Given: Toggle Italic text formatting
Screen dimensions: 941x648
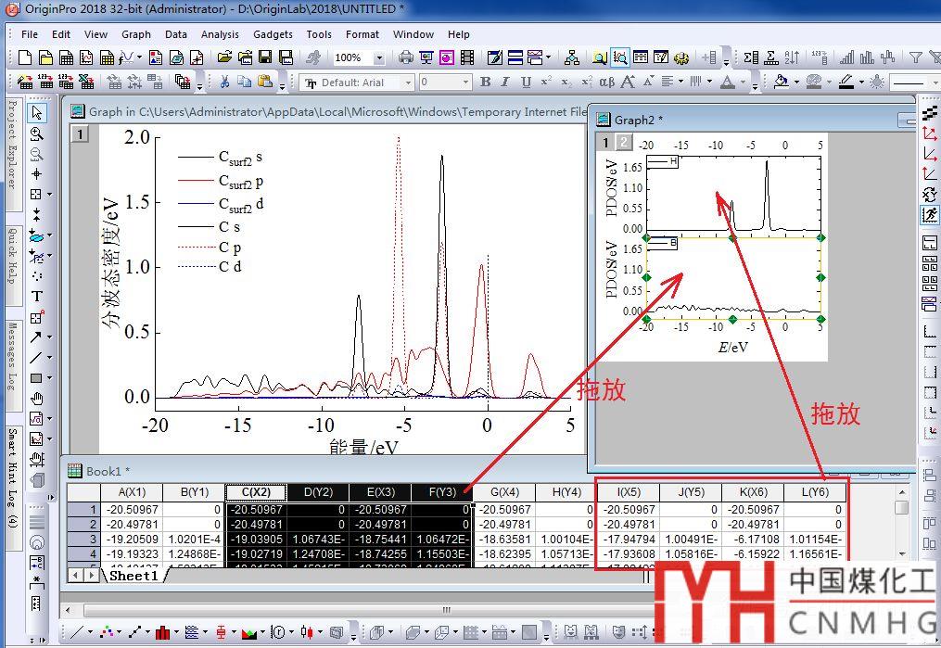Looking at the screenshot, I should point(505,82).
